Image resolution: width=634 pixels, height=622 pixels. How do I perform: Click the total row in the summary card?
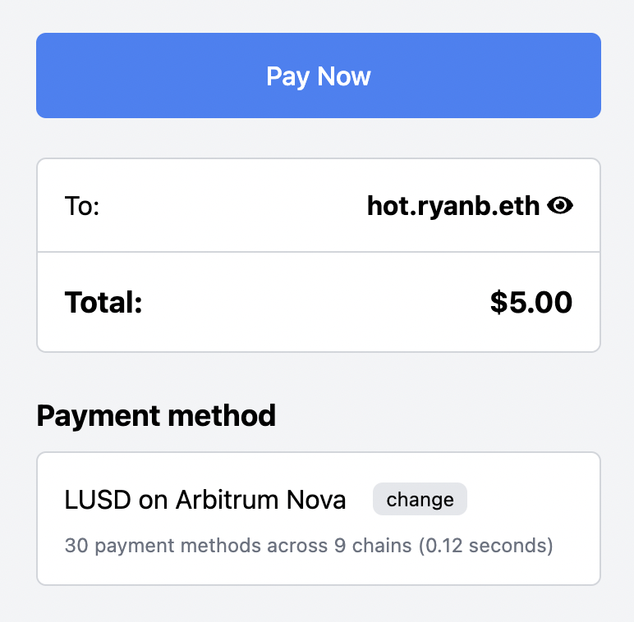(318, 302)
